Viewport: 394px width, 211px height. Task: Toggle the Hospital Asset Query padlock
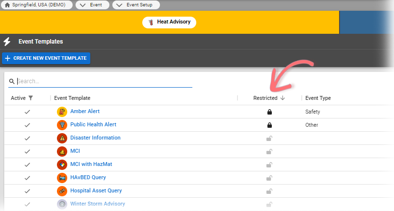click(x=269, y=191)
